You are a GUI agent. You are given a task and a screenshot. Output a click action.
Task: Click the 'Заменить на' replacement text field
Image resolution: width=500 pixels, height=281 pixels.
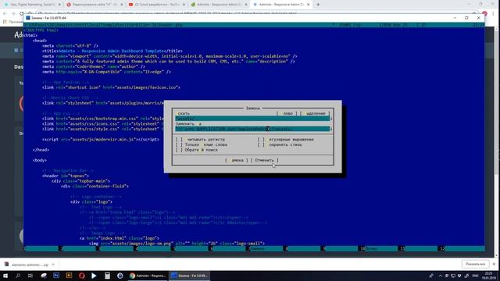(252, 129)
